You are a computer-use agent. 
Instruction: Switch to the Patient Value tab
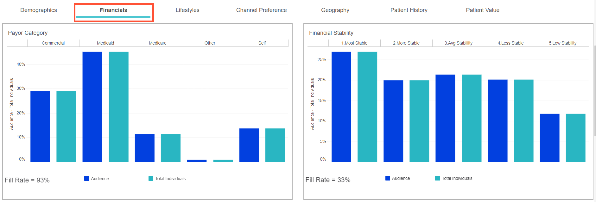click(483, 10)
